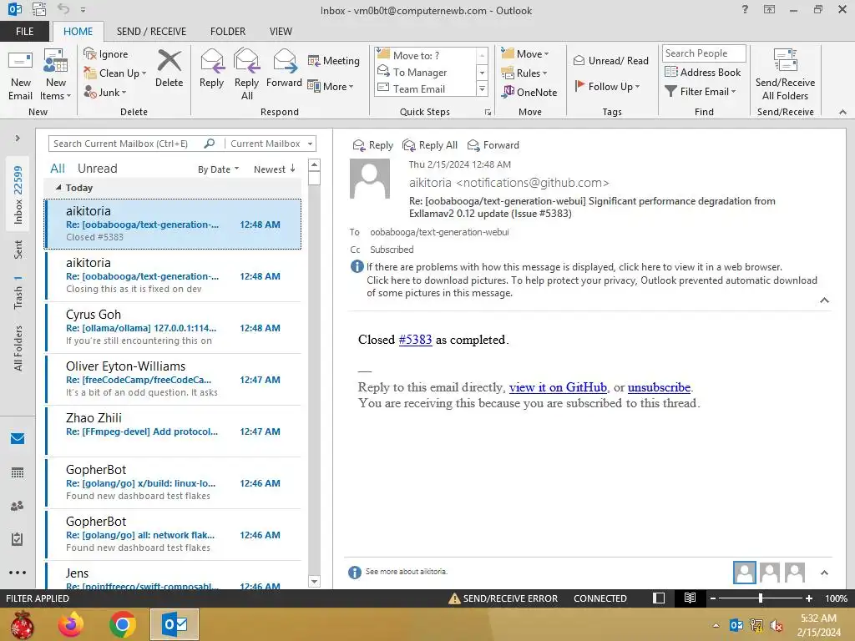Open the Filter Email dropdown
Image resolution: width=855 pixels, height=641 pixels.
pos(701,92)
